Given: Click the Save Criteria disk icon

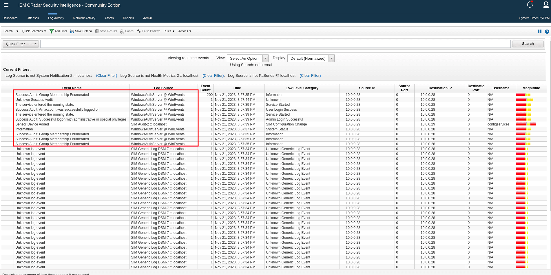Looking at the screenshot, I should point(72,31).
